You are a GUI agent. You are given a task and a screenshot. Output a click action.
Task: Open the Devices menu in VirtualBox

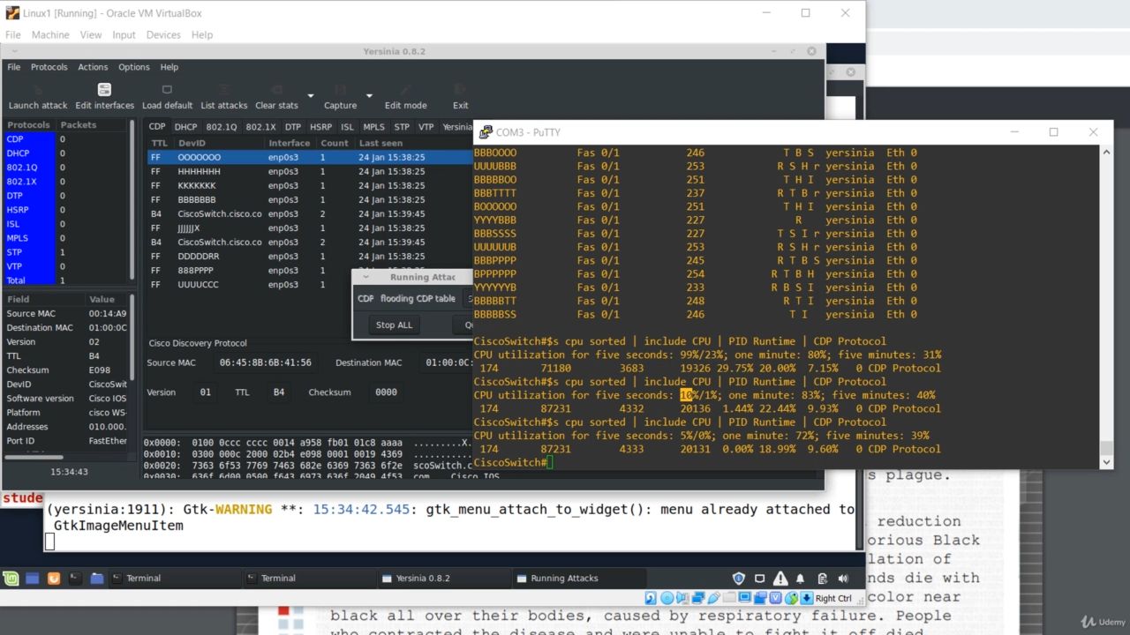pyautogui.click(x=163, y=34)
